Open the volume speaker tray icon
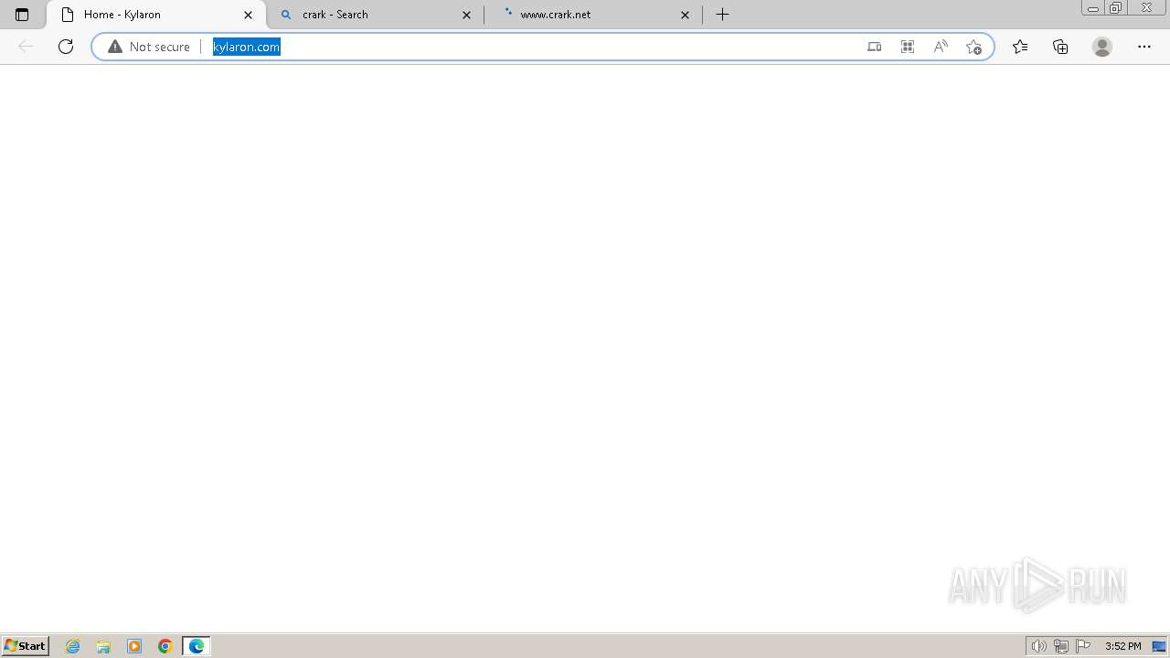This screenshot has height=658, width=1170. pos(1038,646)
